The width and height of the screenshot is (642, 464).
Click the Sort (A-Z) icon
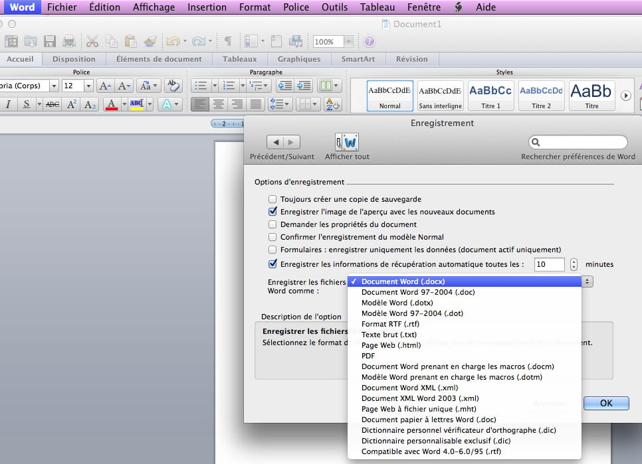pyautogui.click(x=332, y=104)
